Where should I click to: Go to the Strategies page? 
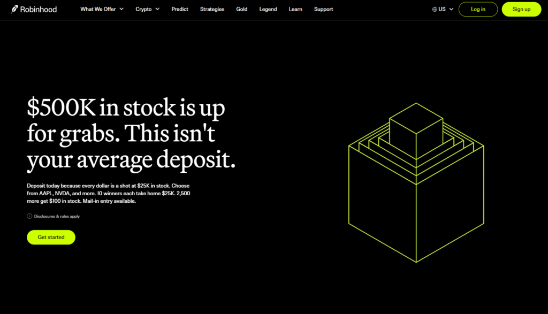(212, 9)
